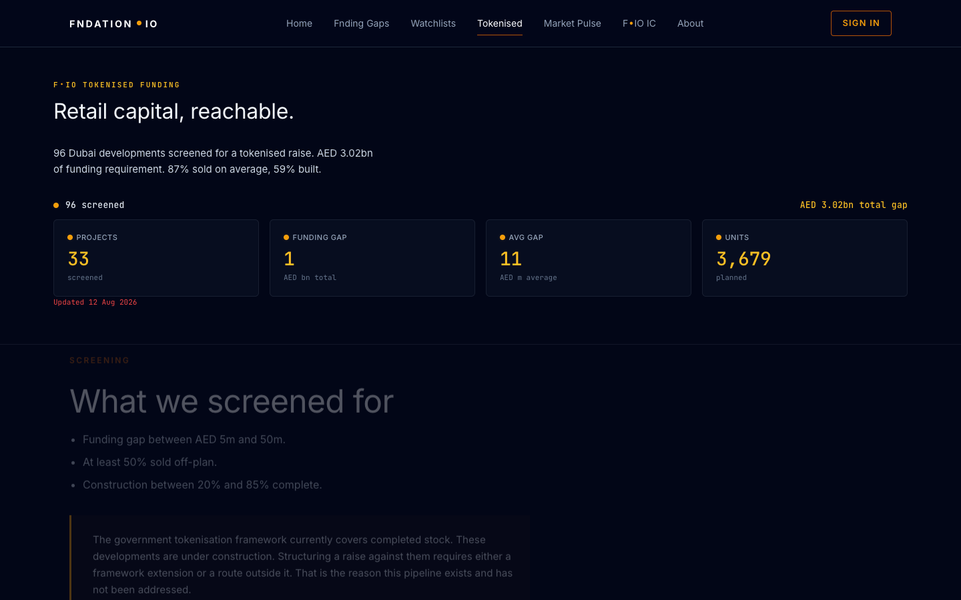Click the orange dot beside '96 screened'

(x=56, y=205)
